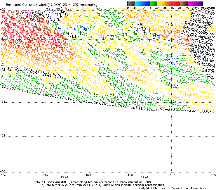Click the note line '3)Data buffer is 22 hrs'
The height and width of the screenshot is (190, 216).
tap(103, 185)
